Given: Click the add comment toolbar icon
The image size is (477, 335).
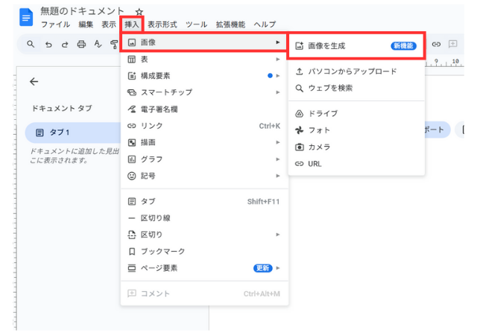Looking at the screenshot, I should tap(452, 44).
